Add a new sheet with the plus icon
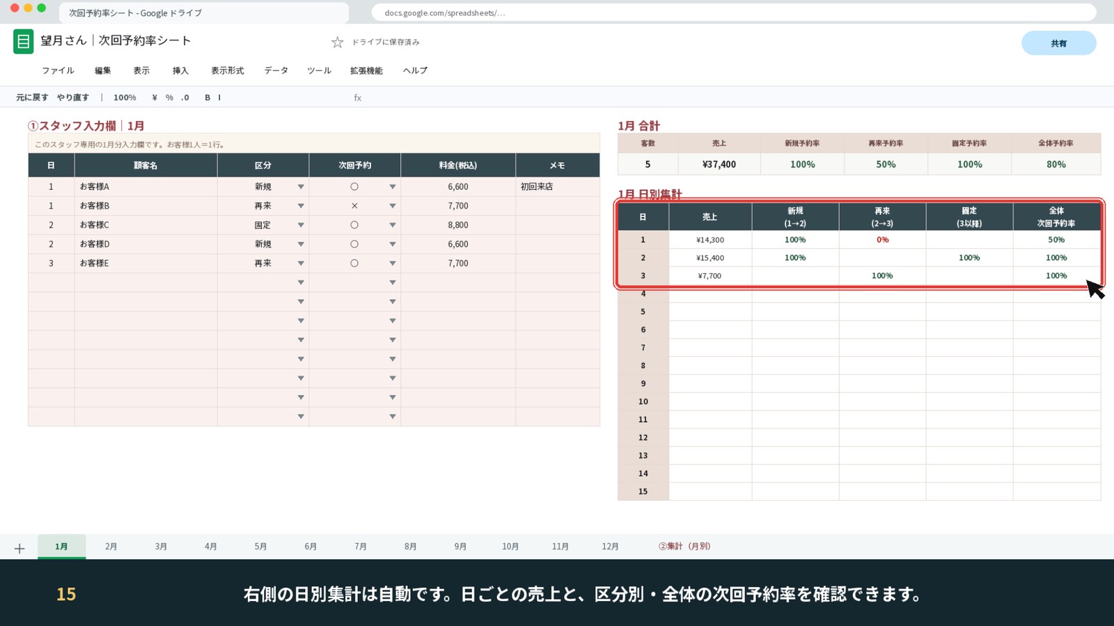 click(x=19, y=549)
